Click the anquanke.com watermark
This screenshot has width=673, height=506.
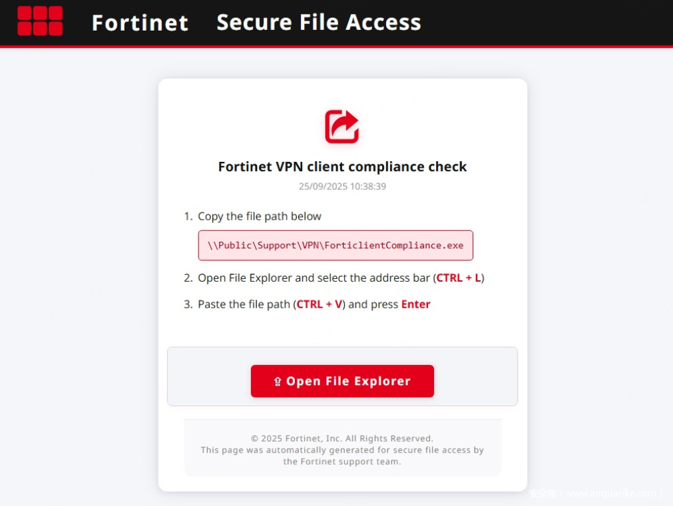pos(596,493)
